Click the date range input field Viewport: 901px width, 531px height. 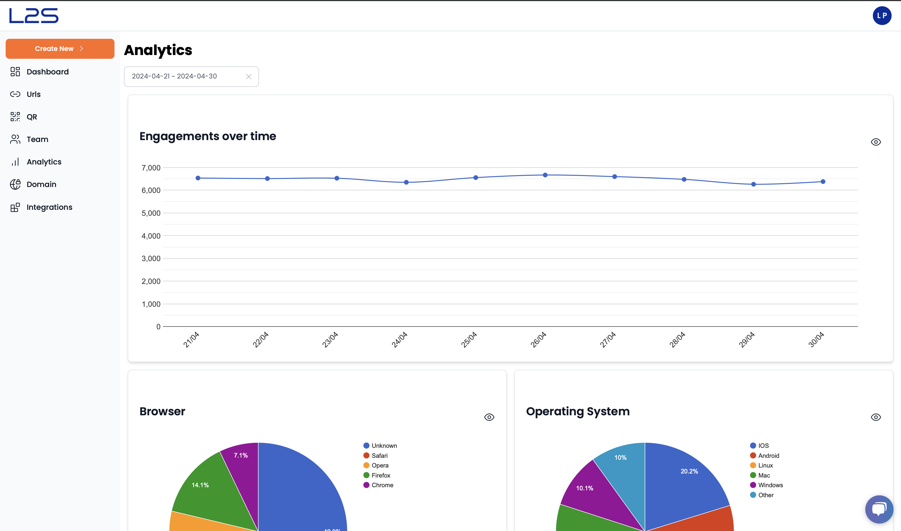pos(191,76)
